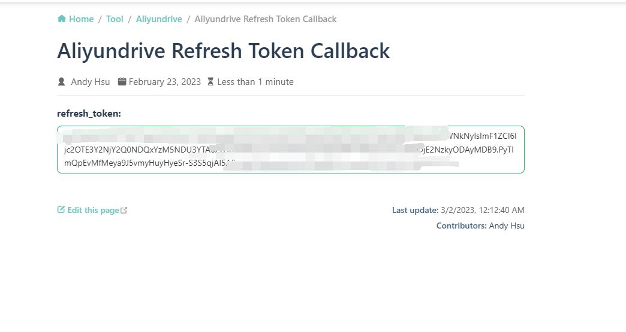Click the hourglass reading time icon
Image resolution: width=626 pixels, height=332 pixels.
click(210, 81)
